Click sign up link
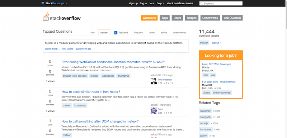 tap(133, 3)
